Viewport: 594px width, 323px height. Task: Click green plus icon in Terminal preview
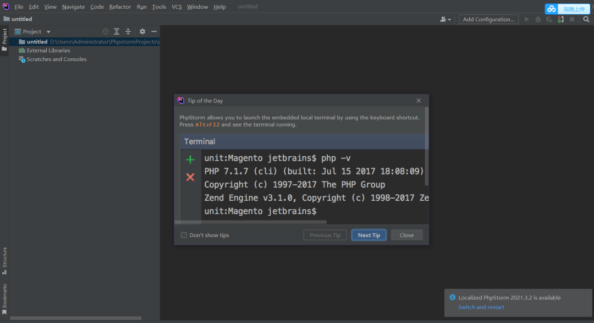190,160
